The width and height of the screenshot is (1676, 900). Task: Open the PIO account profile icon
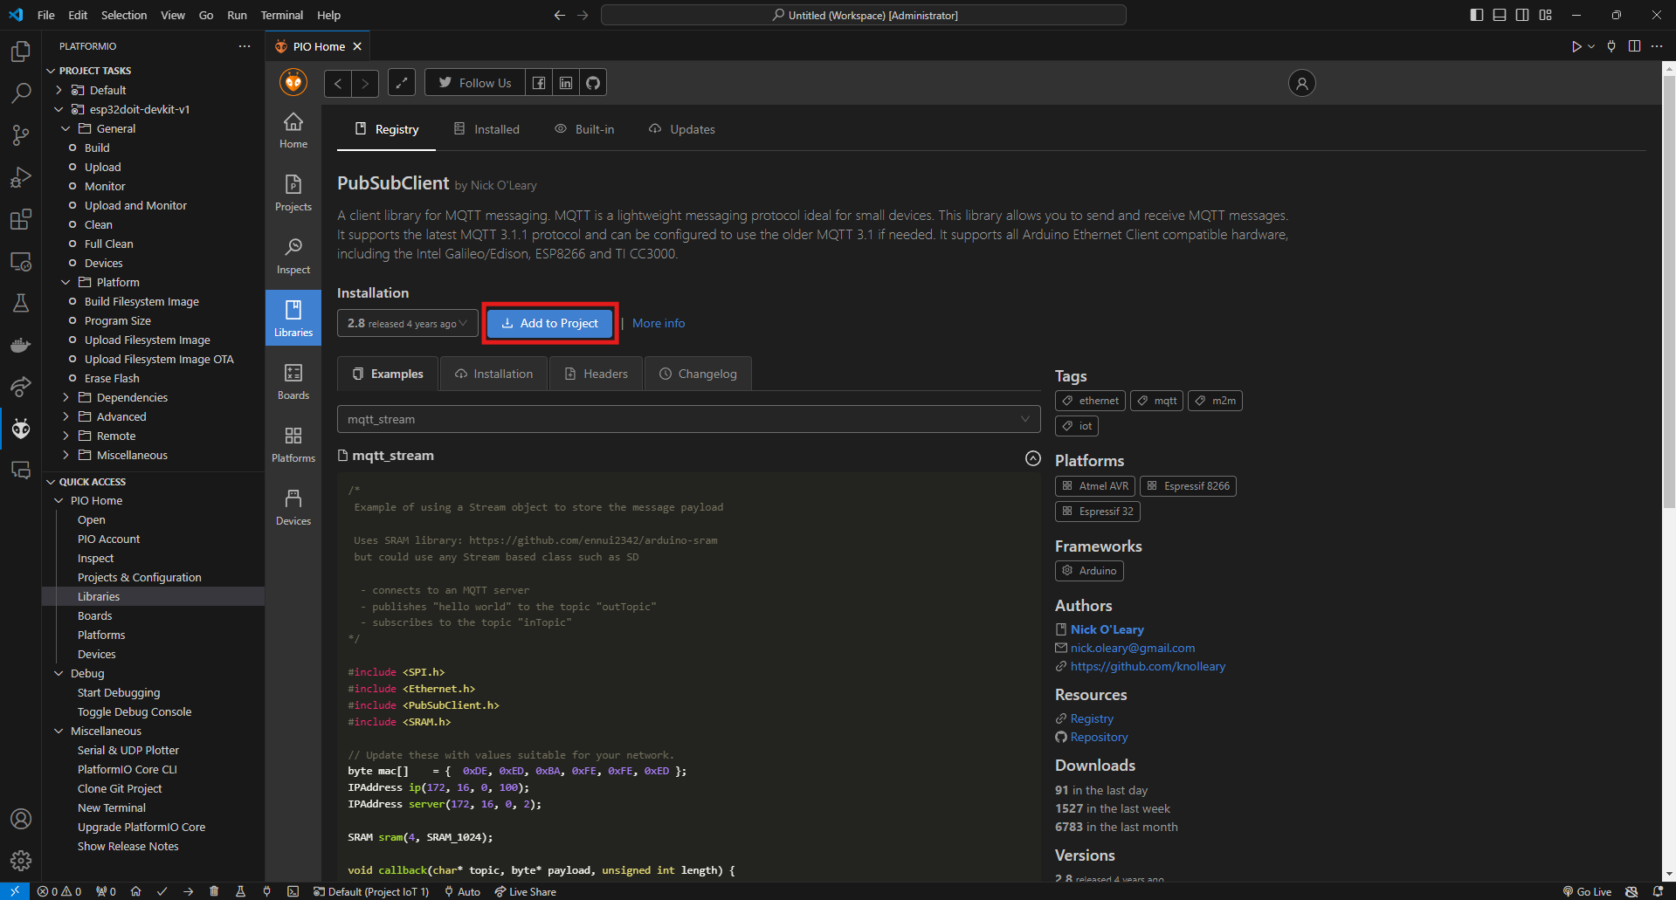tap(1301, 83)
